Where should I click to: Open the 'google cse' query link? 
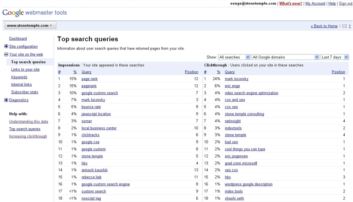click(90, 142)
